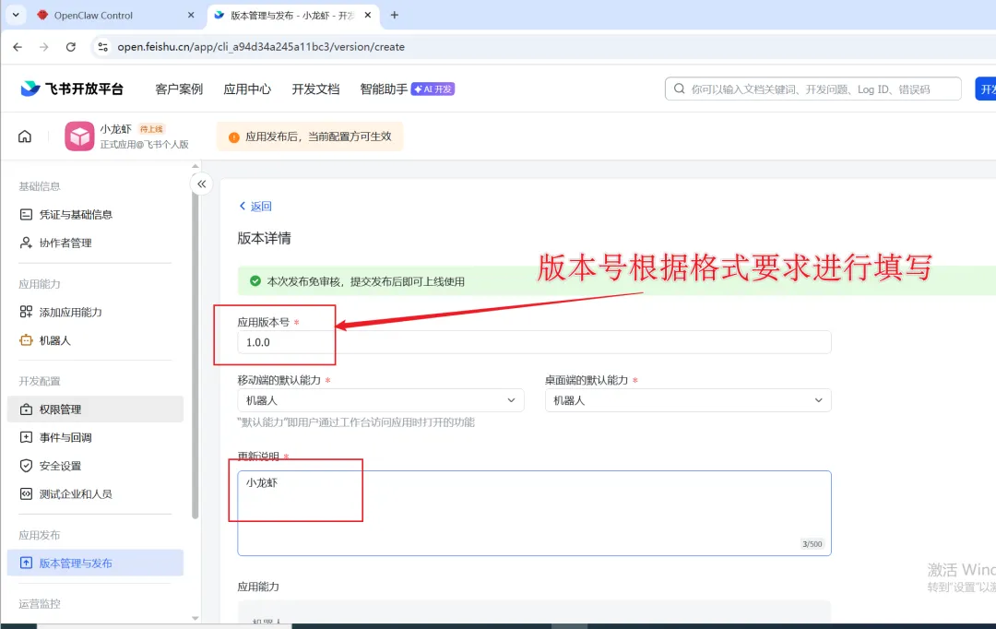The height and width of the screenshot is (629, 996).
Task: Open 安全设置 sidebar item
Action: (x=95, y=466)
